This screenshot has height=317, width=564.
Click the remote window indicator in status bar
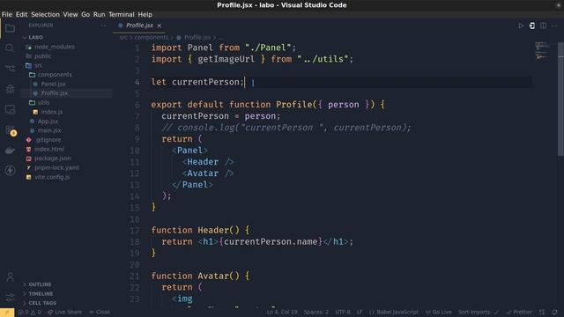[7, 313]
